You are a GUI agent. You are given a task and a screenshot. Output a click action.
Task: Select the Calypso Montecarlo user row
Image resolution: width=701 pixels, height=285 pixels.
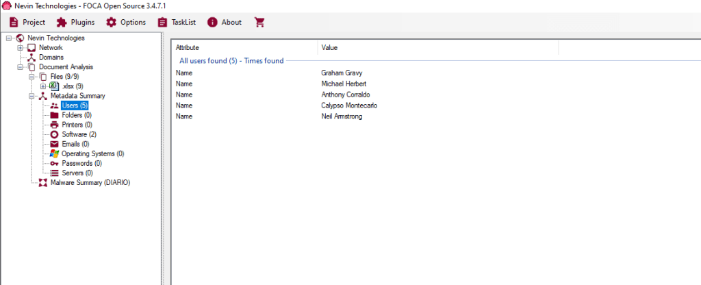click(x=349, y=106)
